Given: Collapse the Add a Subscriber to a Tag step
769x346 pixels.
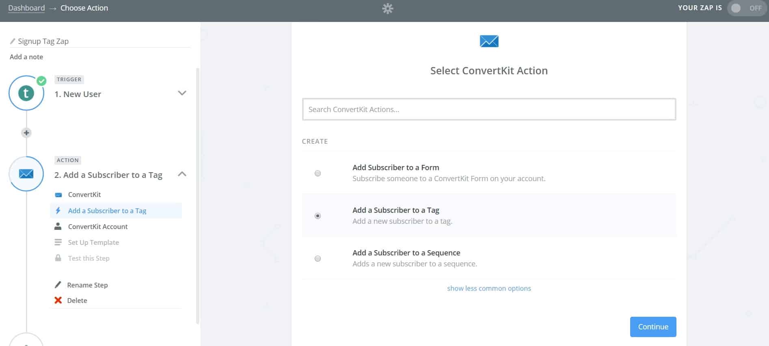Looking at the screenshot, I should (182, 174).
